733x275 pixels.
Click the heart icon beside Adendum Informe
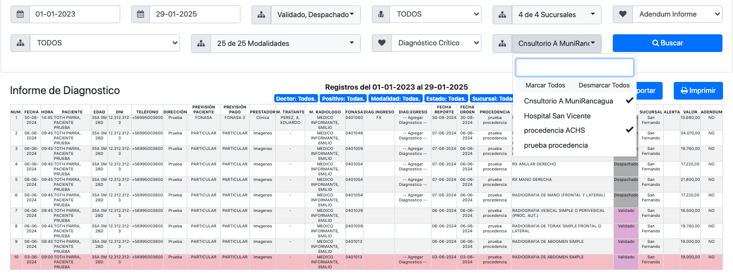click(622, 14)
